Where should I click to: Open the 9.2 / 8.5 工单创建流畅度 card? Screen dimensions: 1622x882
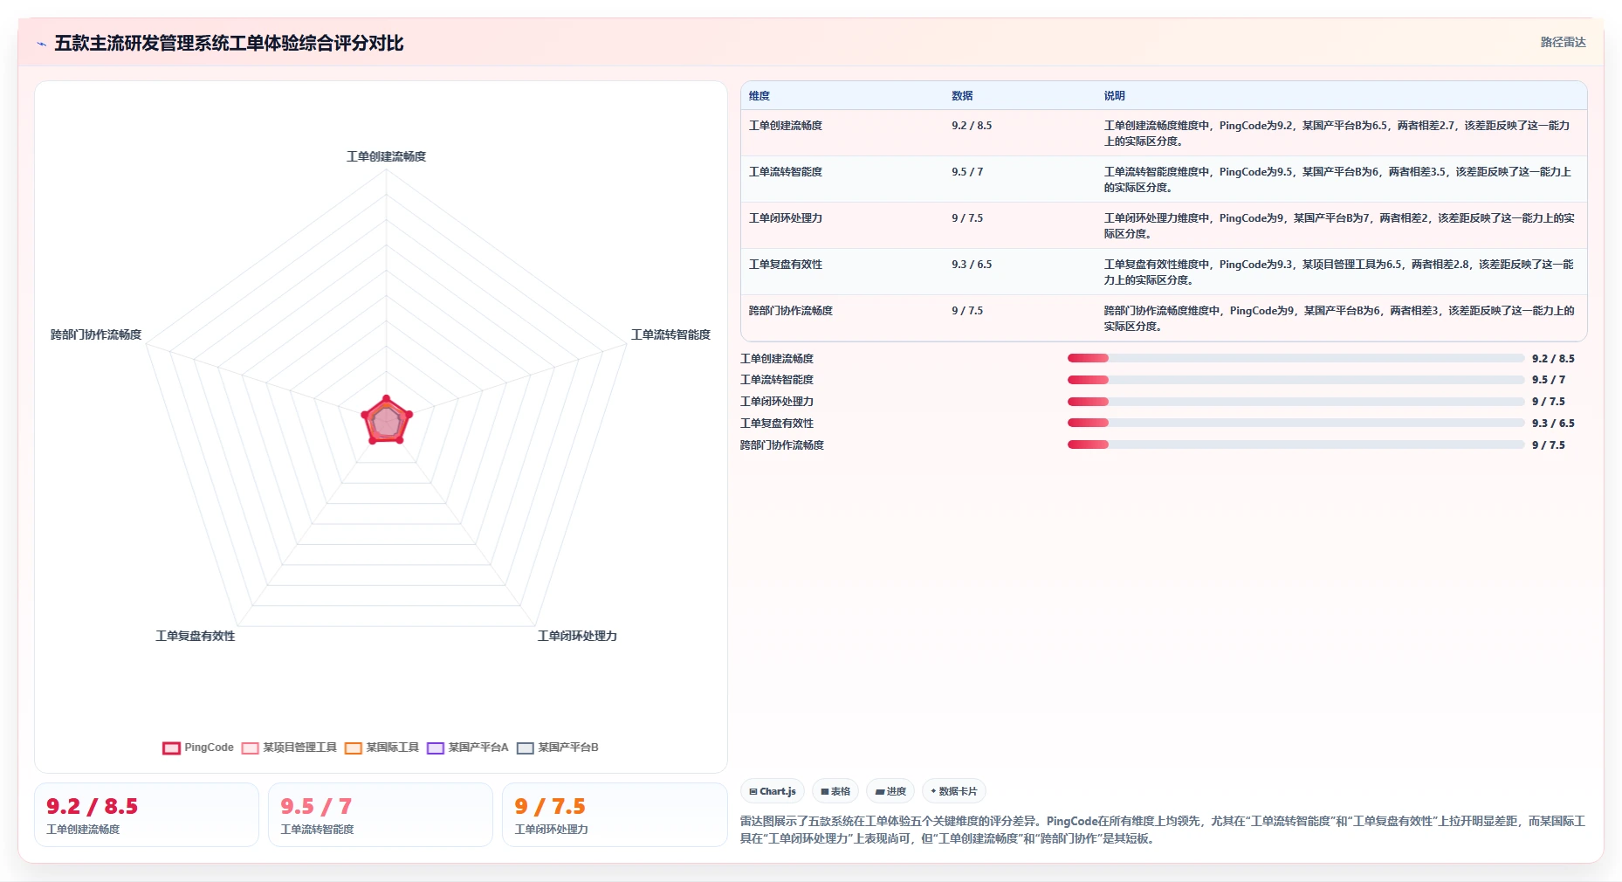[x=147, y=815]
